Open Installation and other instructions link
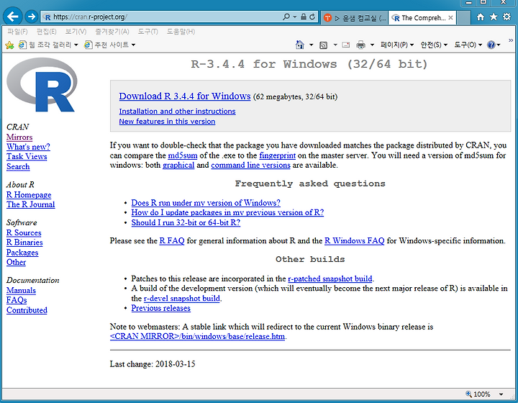Image resolution: width=518 pixels, height=403 pixels. [177, 112]
